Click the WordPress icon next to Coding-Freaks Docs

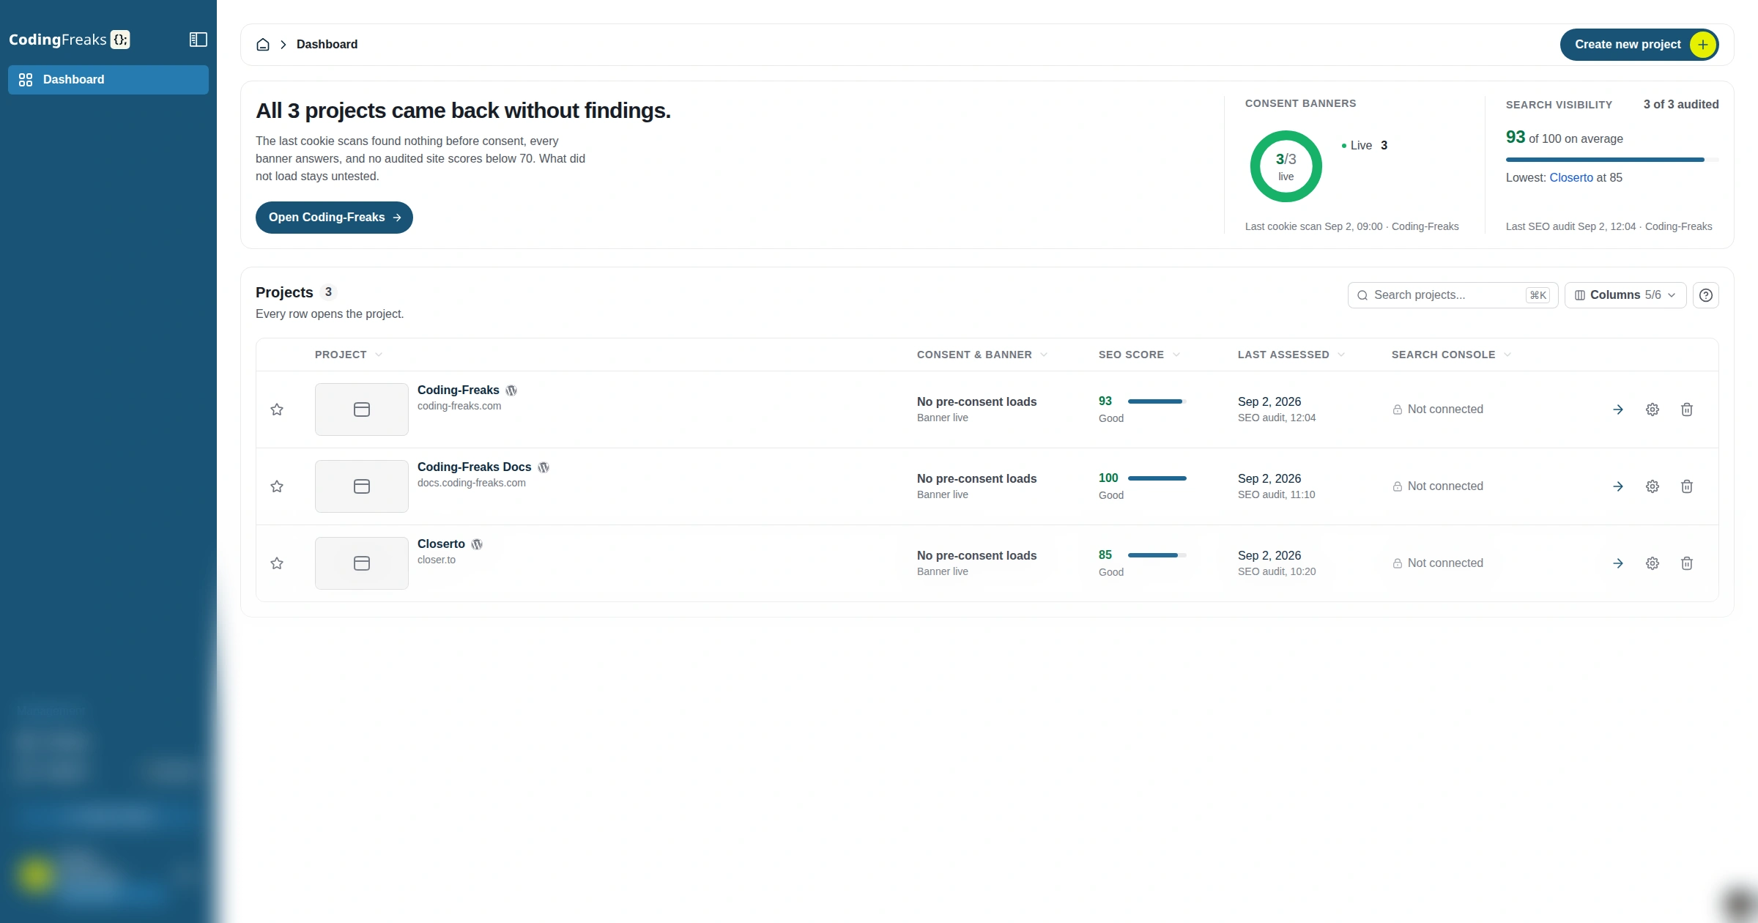(544, 467)
